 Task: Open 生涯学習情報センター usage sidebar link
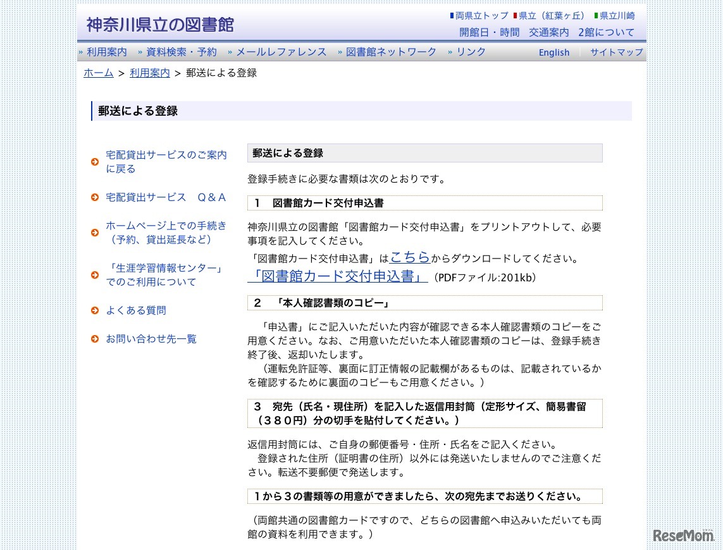point(164,275)
